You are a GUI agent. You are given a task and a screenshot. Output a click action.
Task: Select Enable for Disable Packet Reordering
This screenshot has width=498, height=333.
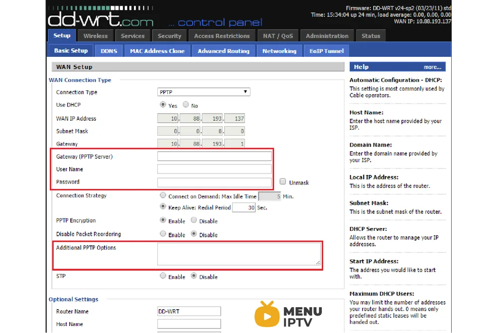click(x=163, y=234)
